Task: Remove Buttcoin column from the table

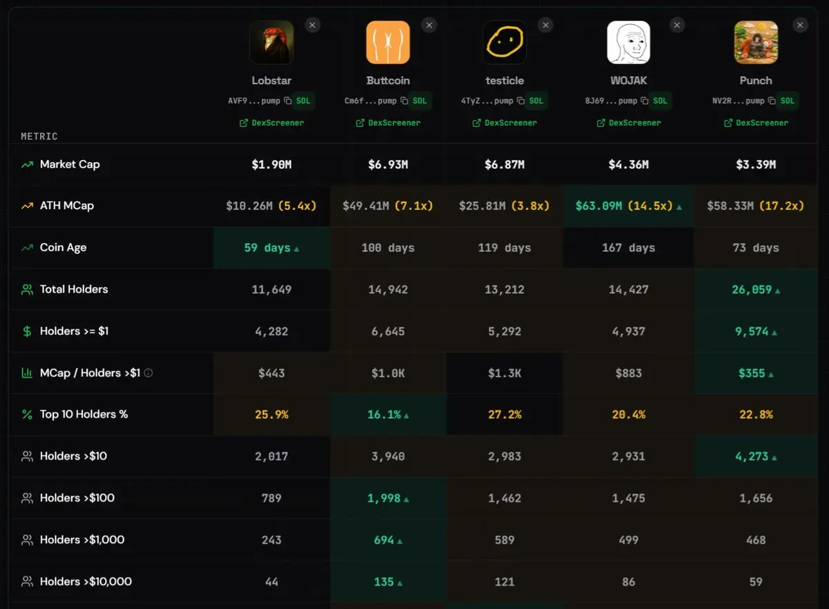Action: click(x=429, y=26)
